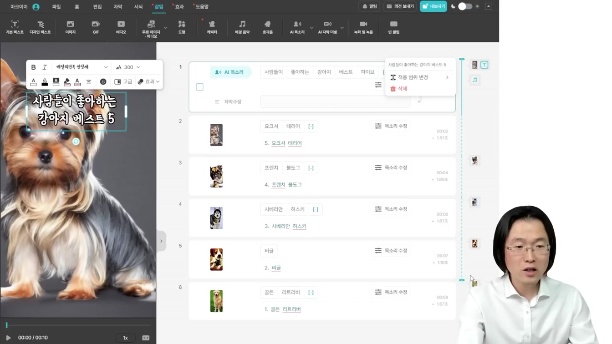612x344 pixels.
Task: Click 목소리 수정 for 요크셔 테리어
Action: [x=391, y=126]
